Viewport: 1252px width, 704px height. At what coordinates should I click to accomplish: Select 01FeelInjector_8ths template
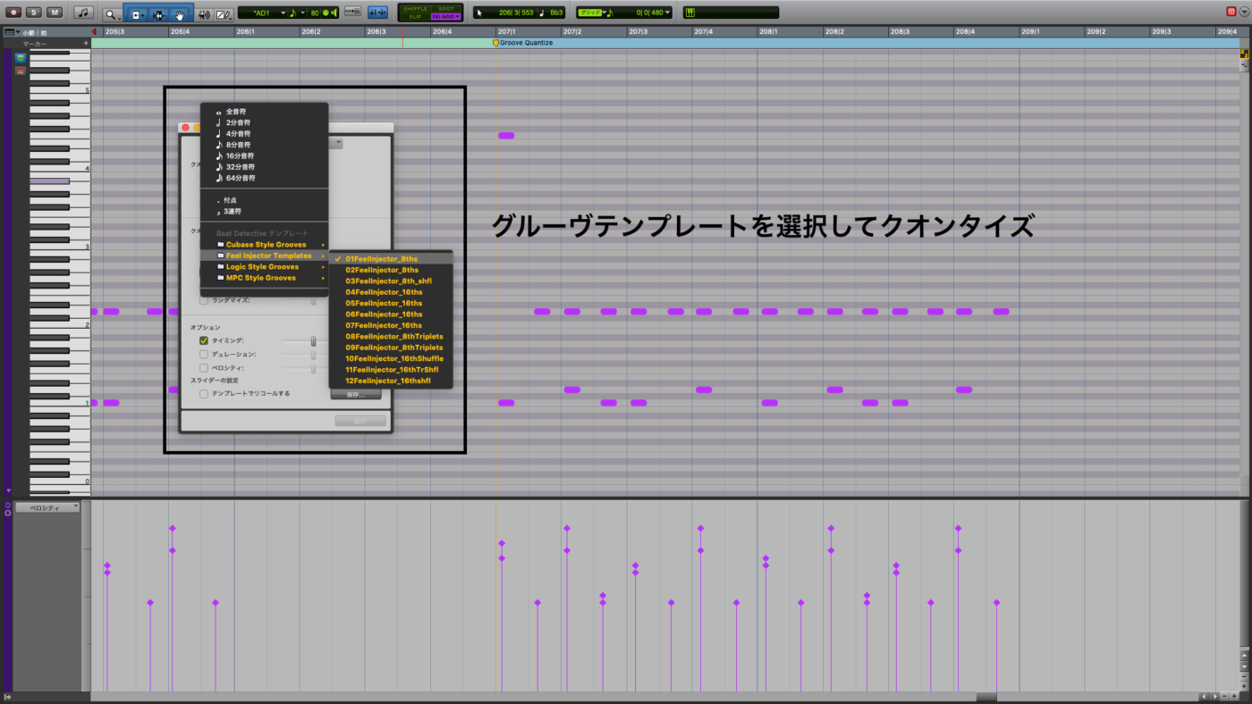(x=391, y=259)
